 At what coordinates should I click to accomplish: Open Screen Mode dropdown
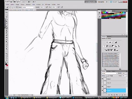coord(34,2)
